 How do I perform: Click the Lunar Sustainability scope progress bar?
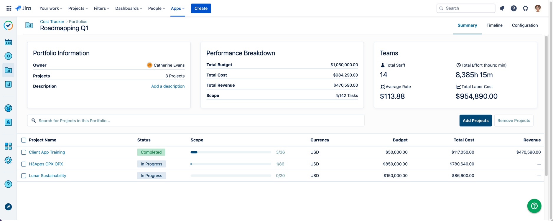click(x=231, y=176)
